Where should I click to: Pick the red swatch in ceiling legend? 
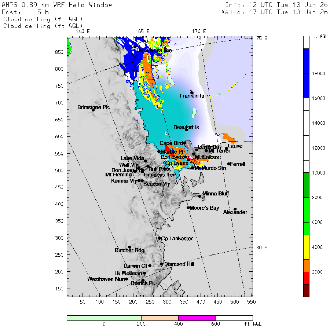click(306, 278)
